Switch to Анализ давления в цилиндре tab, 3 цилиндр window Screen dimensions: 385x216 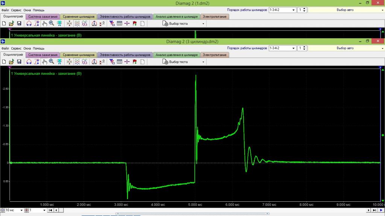pyautogui.click(x=177, y=55)
